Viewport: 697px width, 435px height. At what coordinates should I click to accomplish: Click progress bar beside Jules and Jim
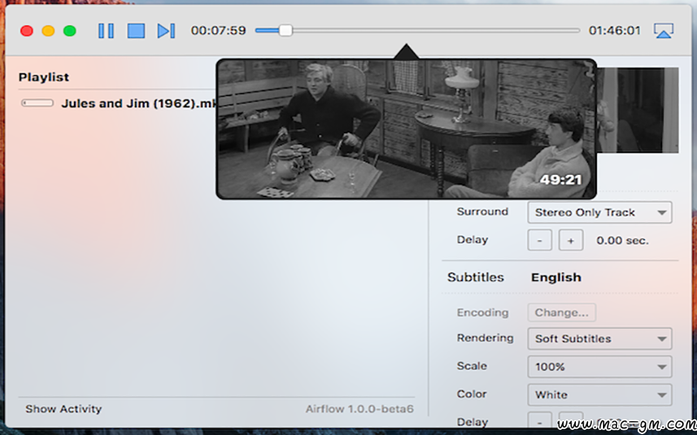pyautogui.click(x=37, y=103)
